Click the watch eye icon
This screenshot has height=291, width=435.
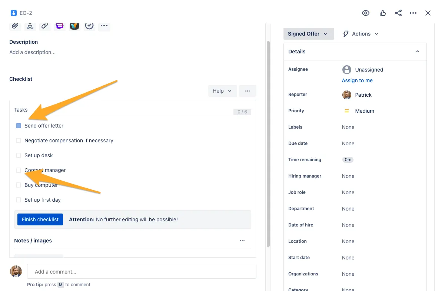[x=366, y=13]
